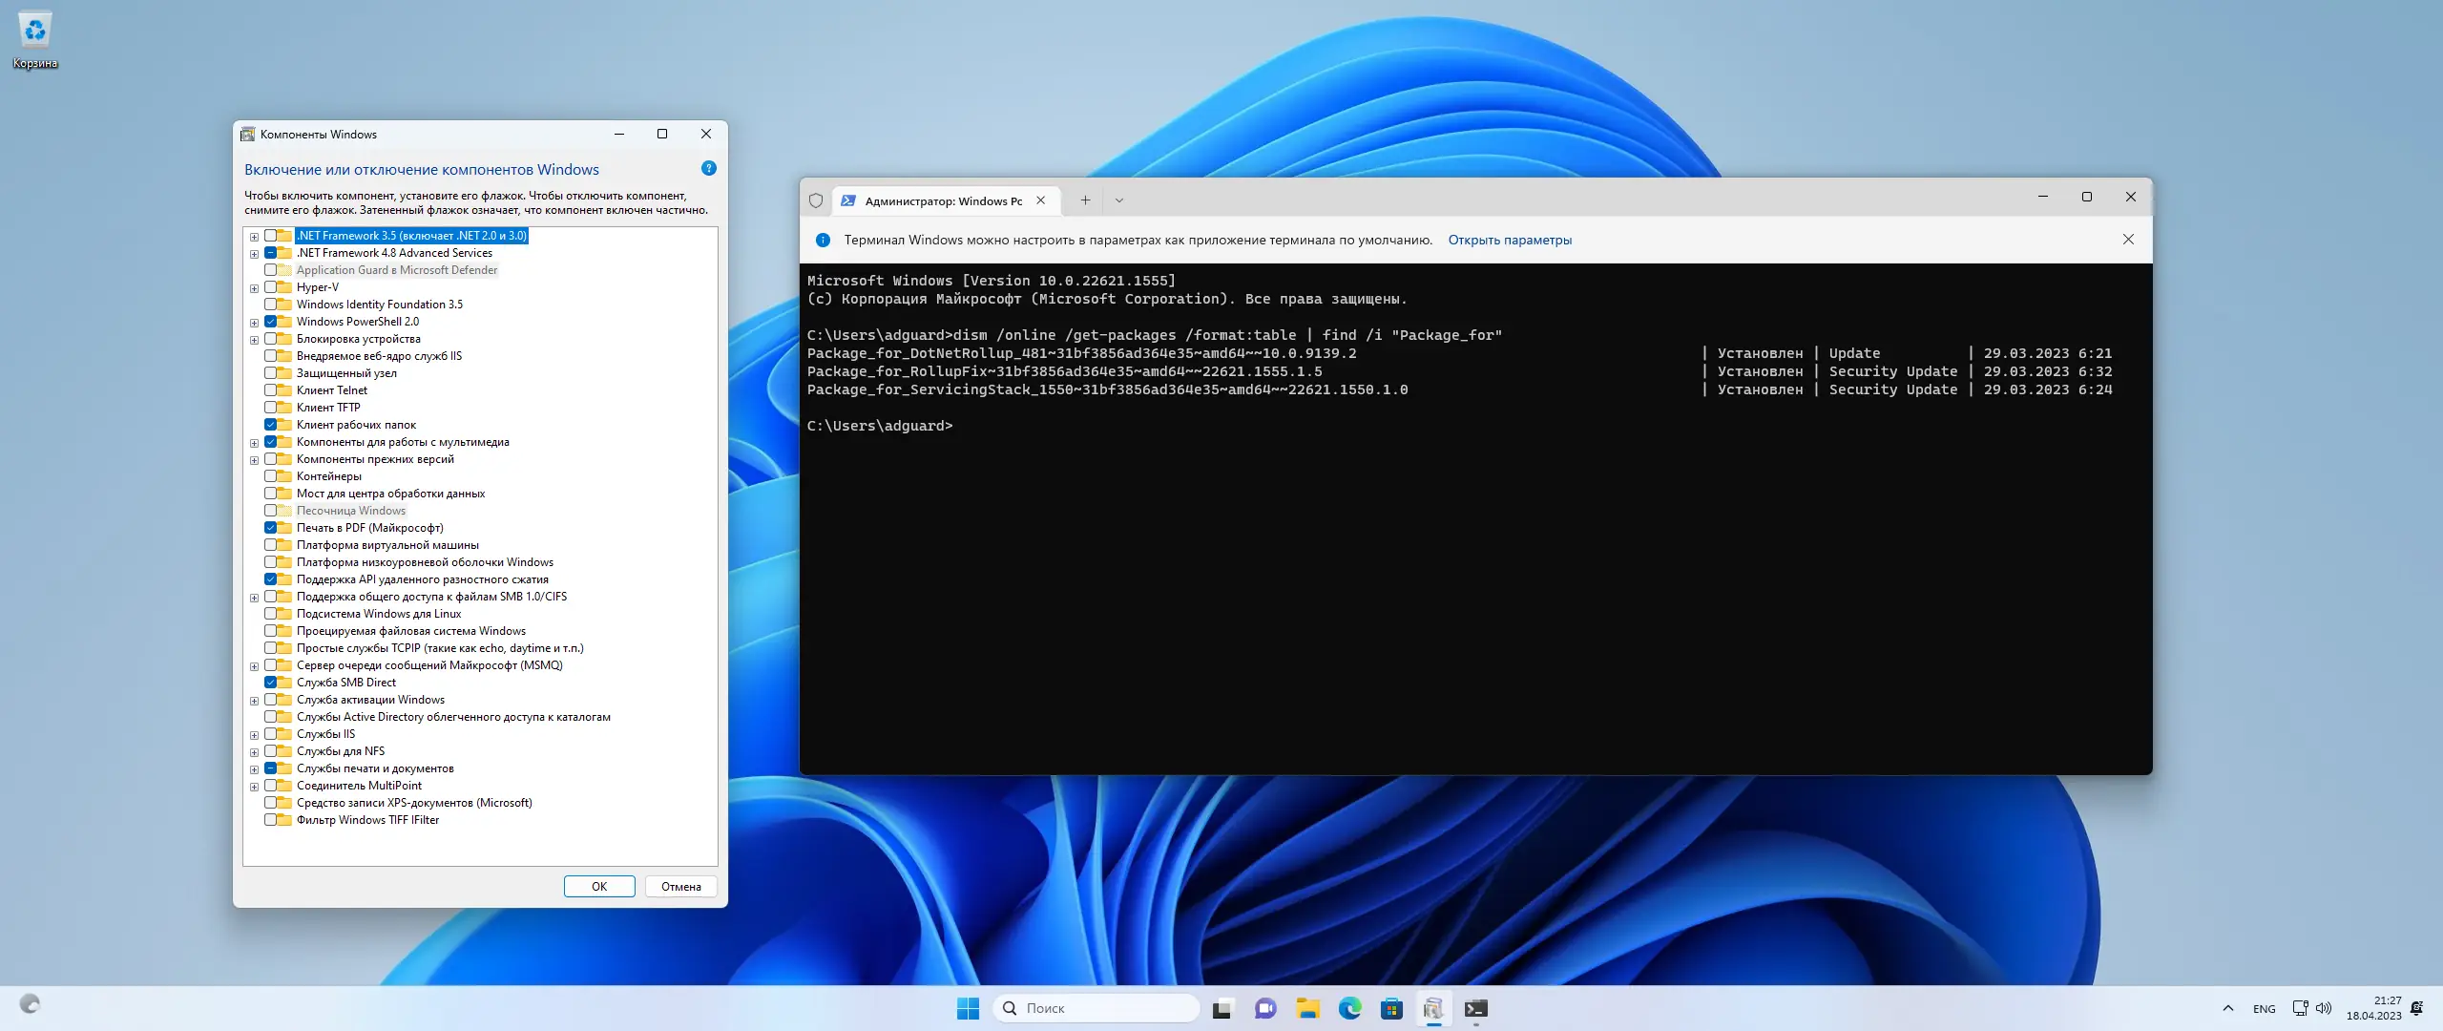The width and height of the screenshot is (2443, 1031).
Task: Click the Windows Start button
Action: [968, 1008]
